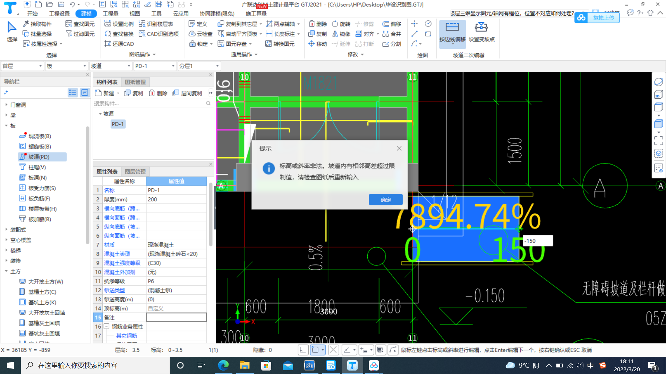
Task: Select the 拾取构件 pick tool
Action: (x=37, y=24)
